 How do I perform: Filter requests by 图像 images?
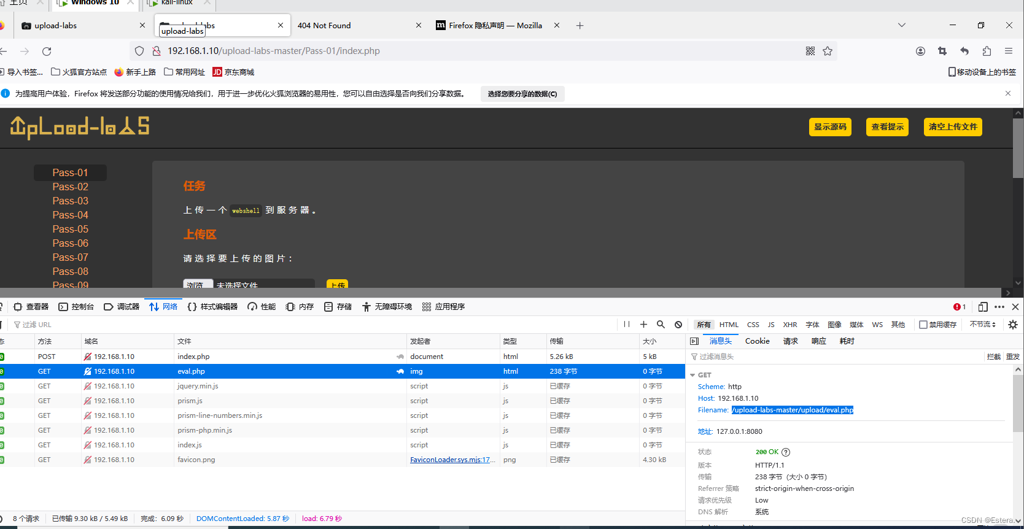[834, 325]
